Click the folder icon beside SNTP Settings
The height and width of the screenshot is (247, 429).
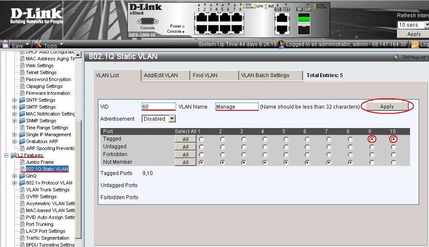coord(22,100)
